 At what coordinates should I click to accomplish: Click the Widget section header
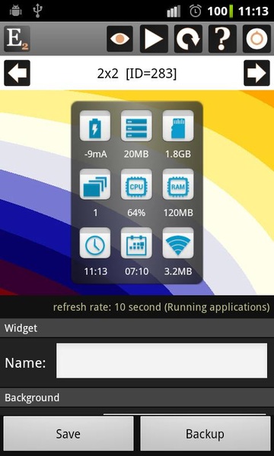137,328
